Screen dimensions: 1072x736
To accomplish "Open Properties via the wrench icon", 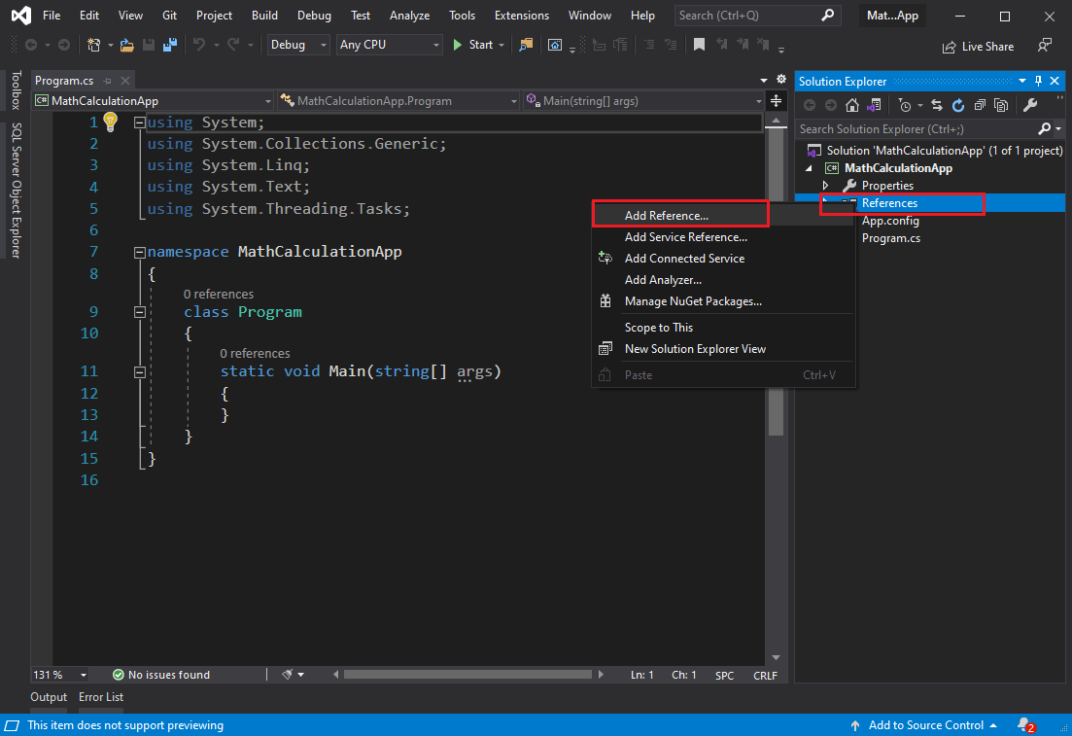I will pos(1030,105).
